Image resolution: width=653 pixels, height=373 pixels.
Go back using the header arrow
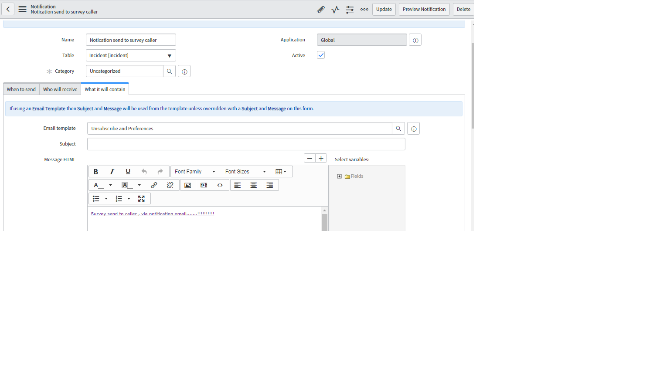coord(8,9)
